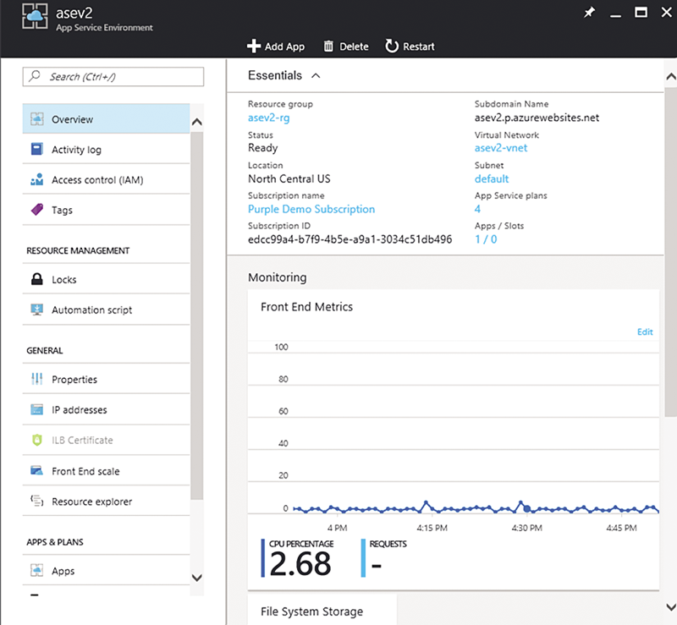
Task: Open IP addresses in the sidebar
Action: [x=107, y=409]
